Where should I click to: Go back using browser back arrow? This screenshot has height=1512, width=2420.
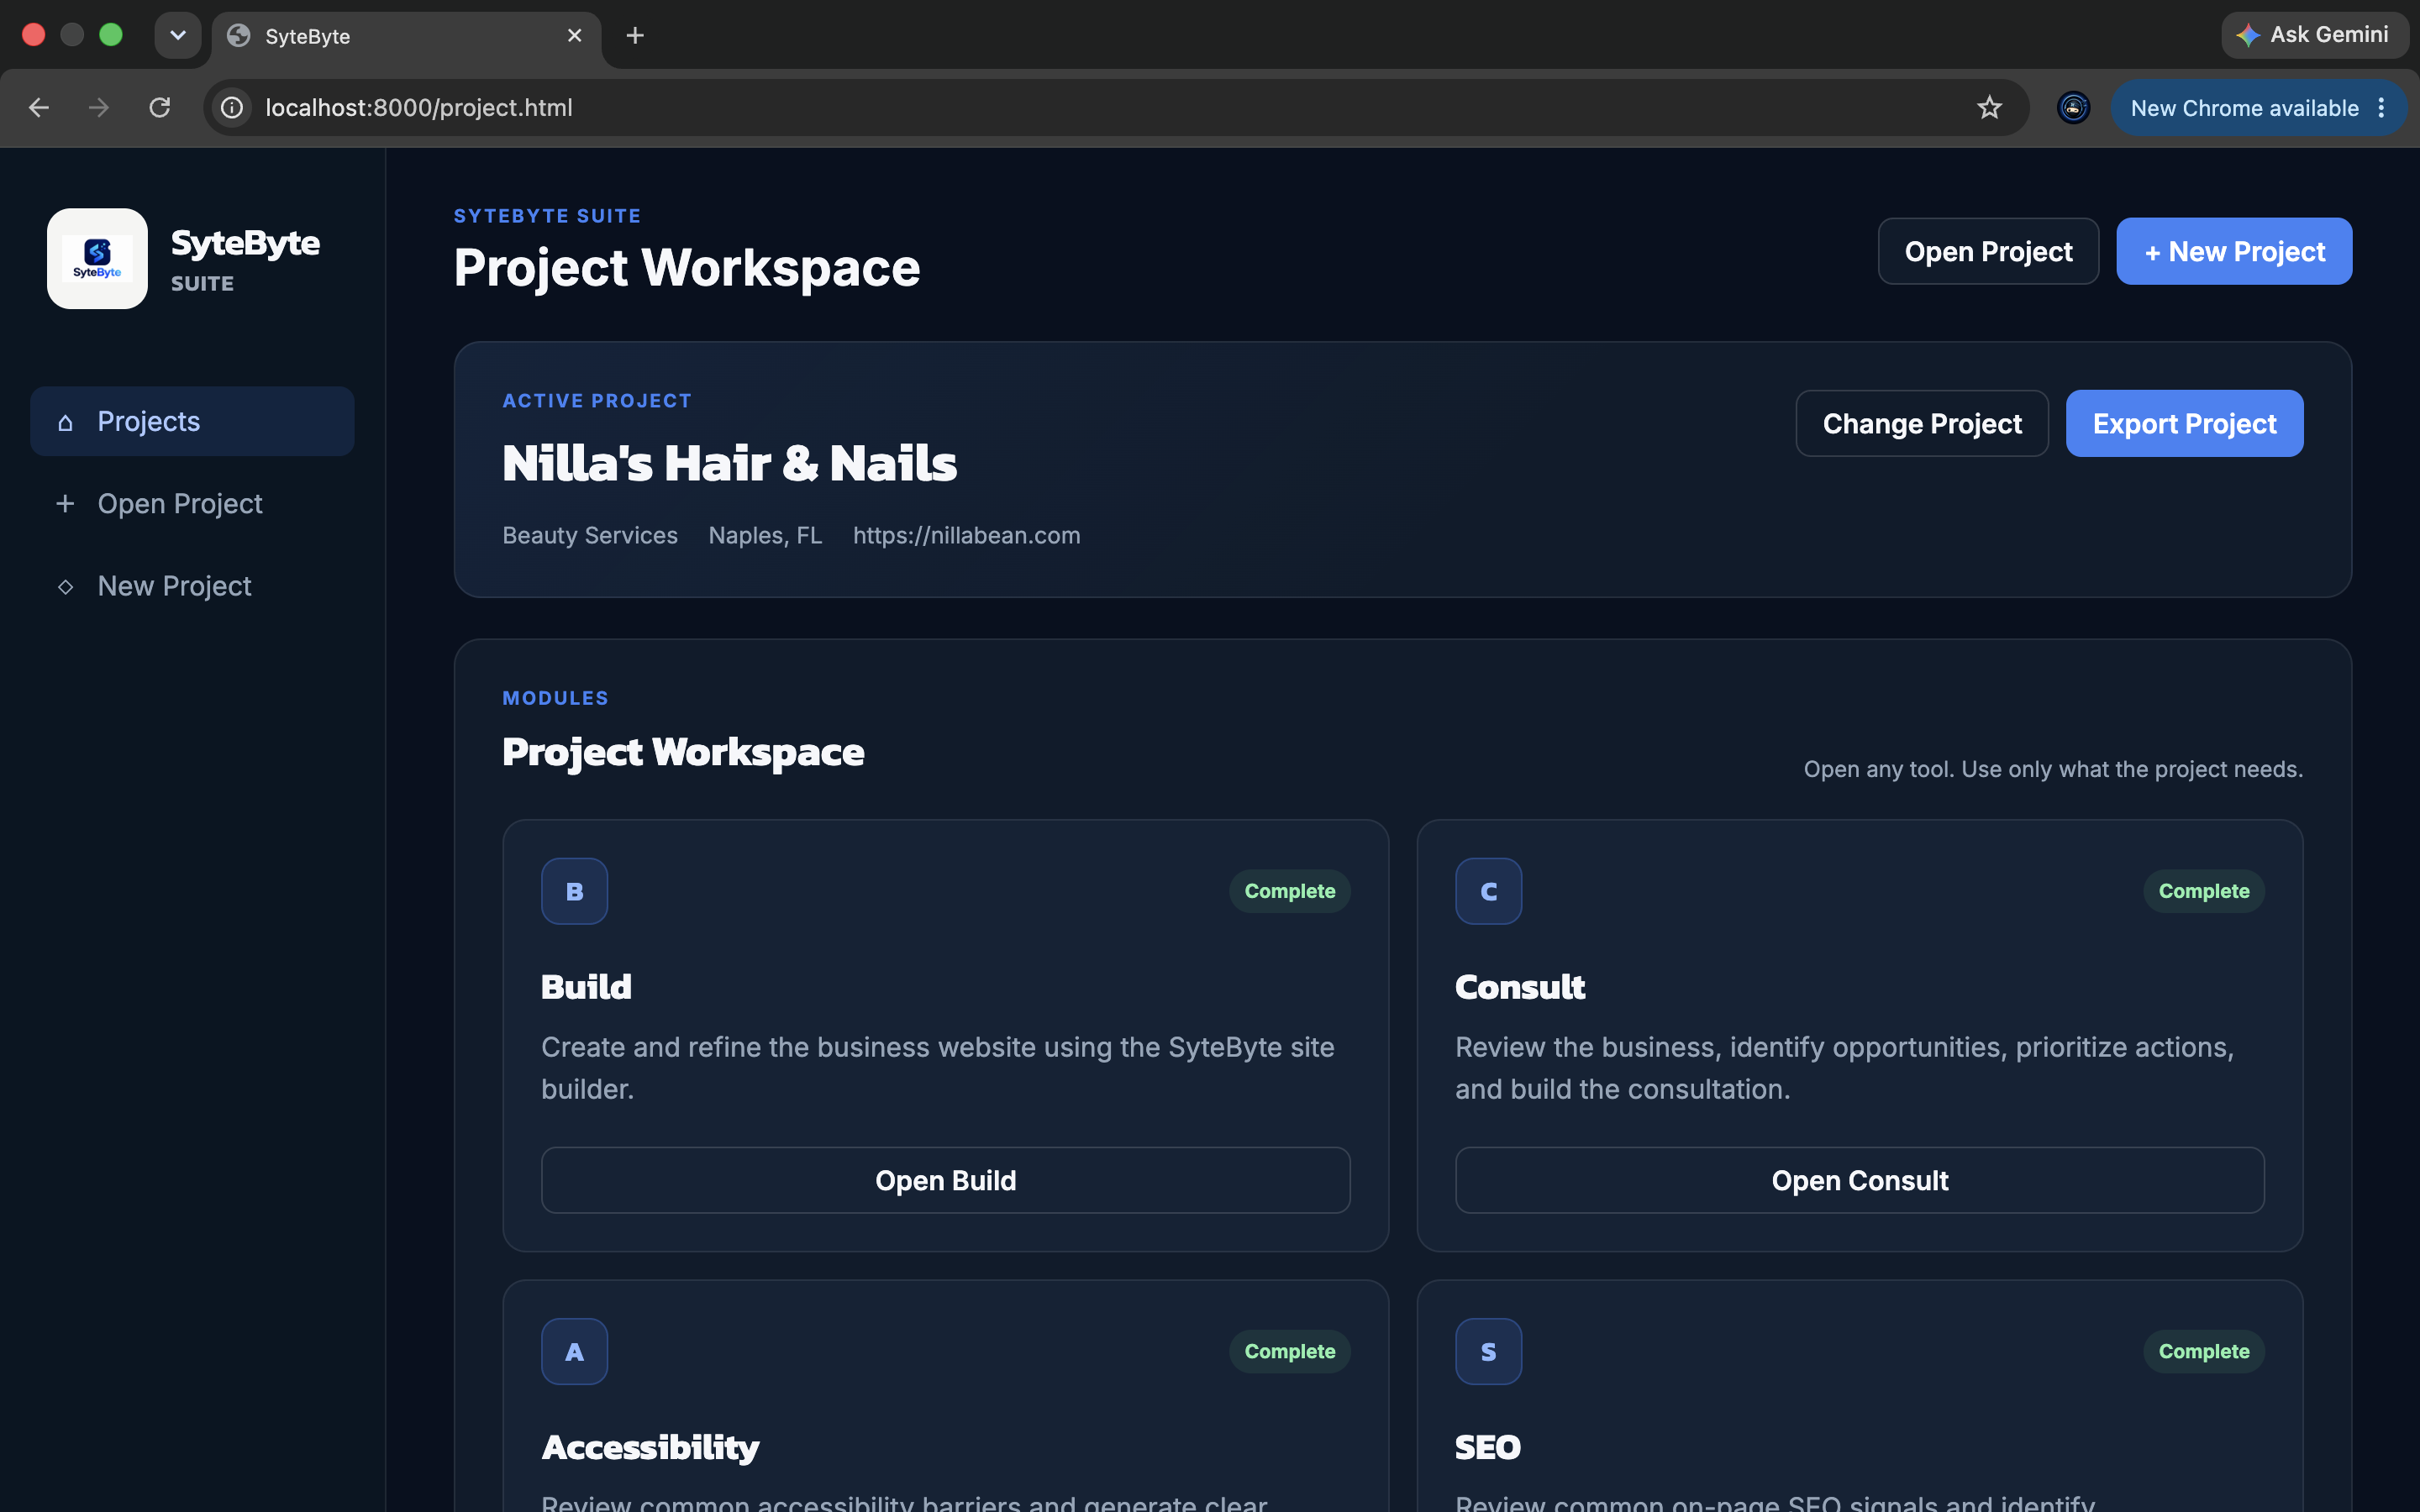[x=39, y=108]
